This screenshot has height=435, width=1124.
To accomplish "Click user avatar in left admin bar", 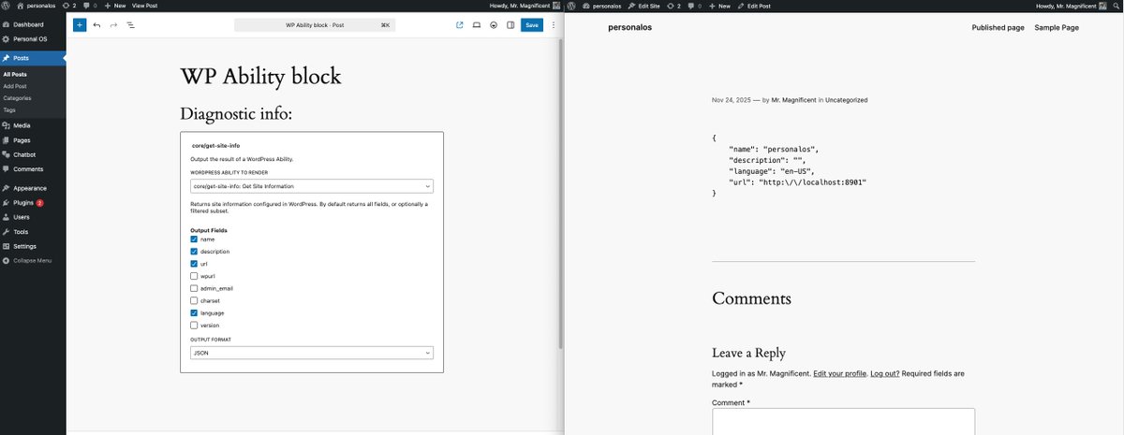I will pyautogui.click(x=556, y=6).
